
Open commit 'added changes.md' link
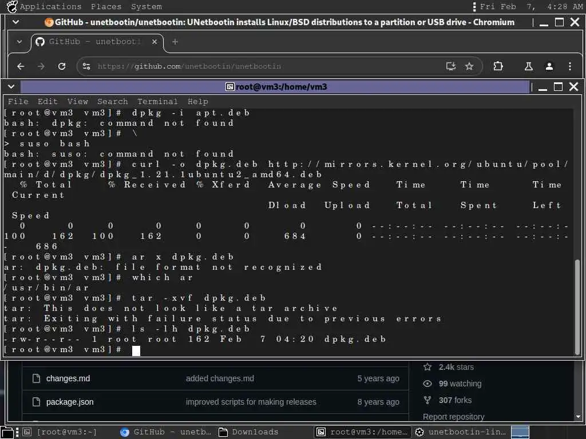tap(220, 378)
